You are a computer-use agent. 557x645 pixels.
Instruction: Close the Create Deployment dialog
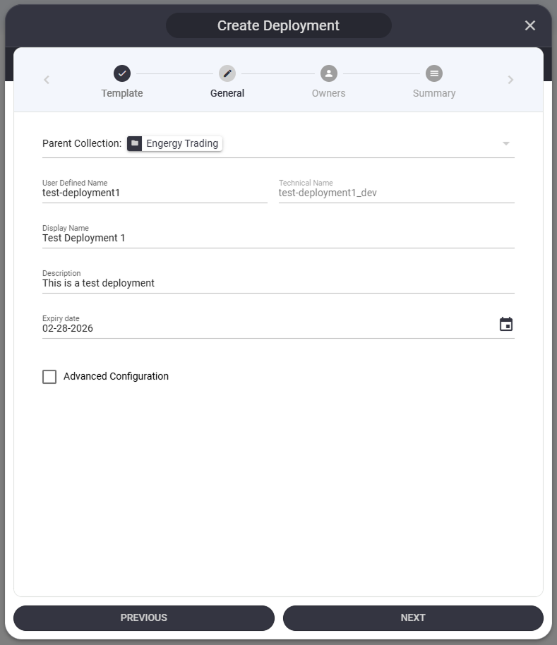[530, 25]
